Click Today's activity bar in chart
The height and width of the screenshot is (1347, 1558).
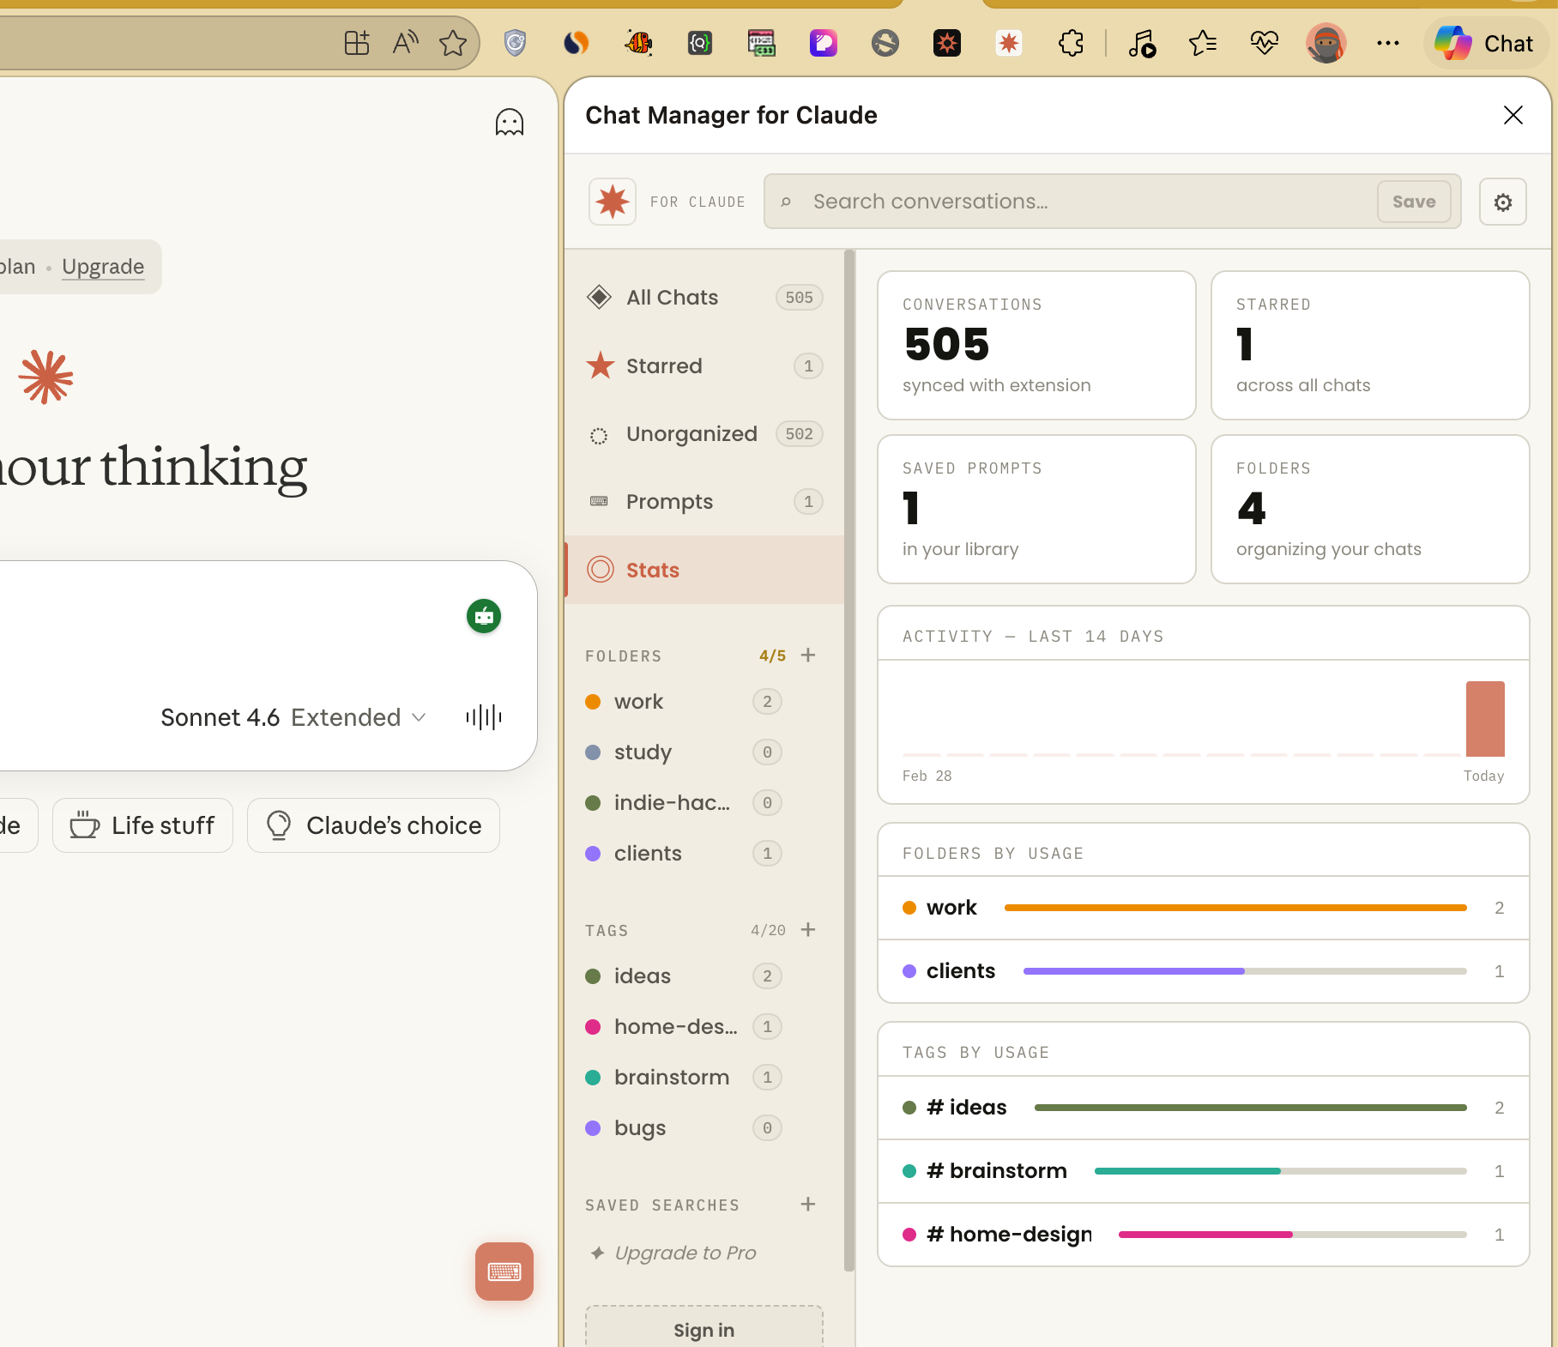pos(1485,719)
